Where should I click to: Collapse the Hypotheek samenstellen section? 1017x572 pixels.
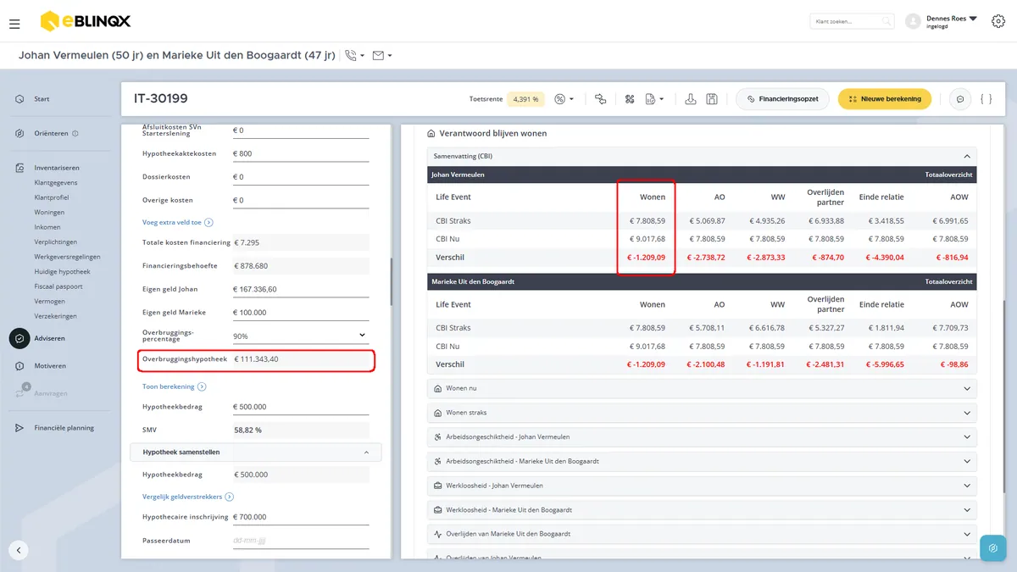[256, 453]
